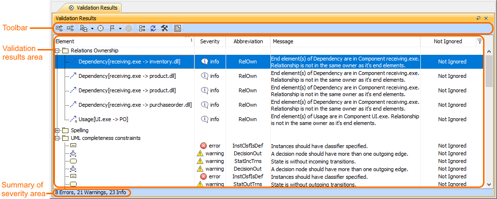Click the Relations Ownership folder label
497x199 pixels.
tap(94, 50)
